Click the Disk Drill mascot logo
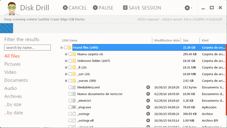This screenshot has height=128, width=227. [x=12, y=8]
